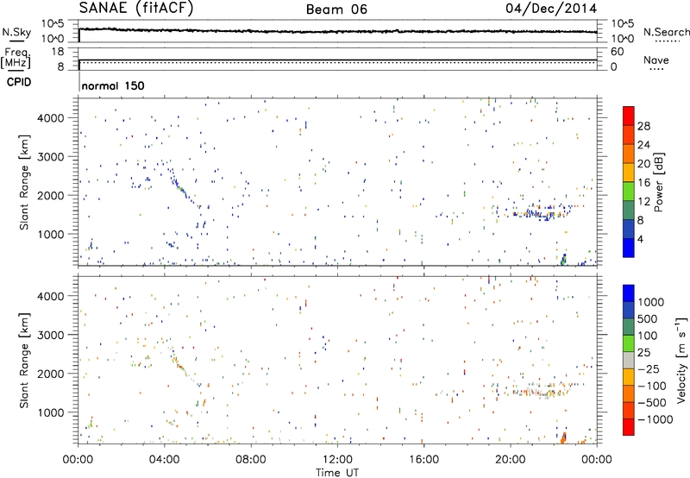
Task: Click the 20:00 time axis tick label
Action: point(510,460)
